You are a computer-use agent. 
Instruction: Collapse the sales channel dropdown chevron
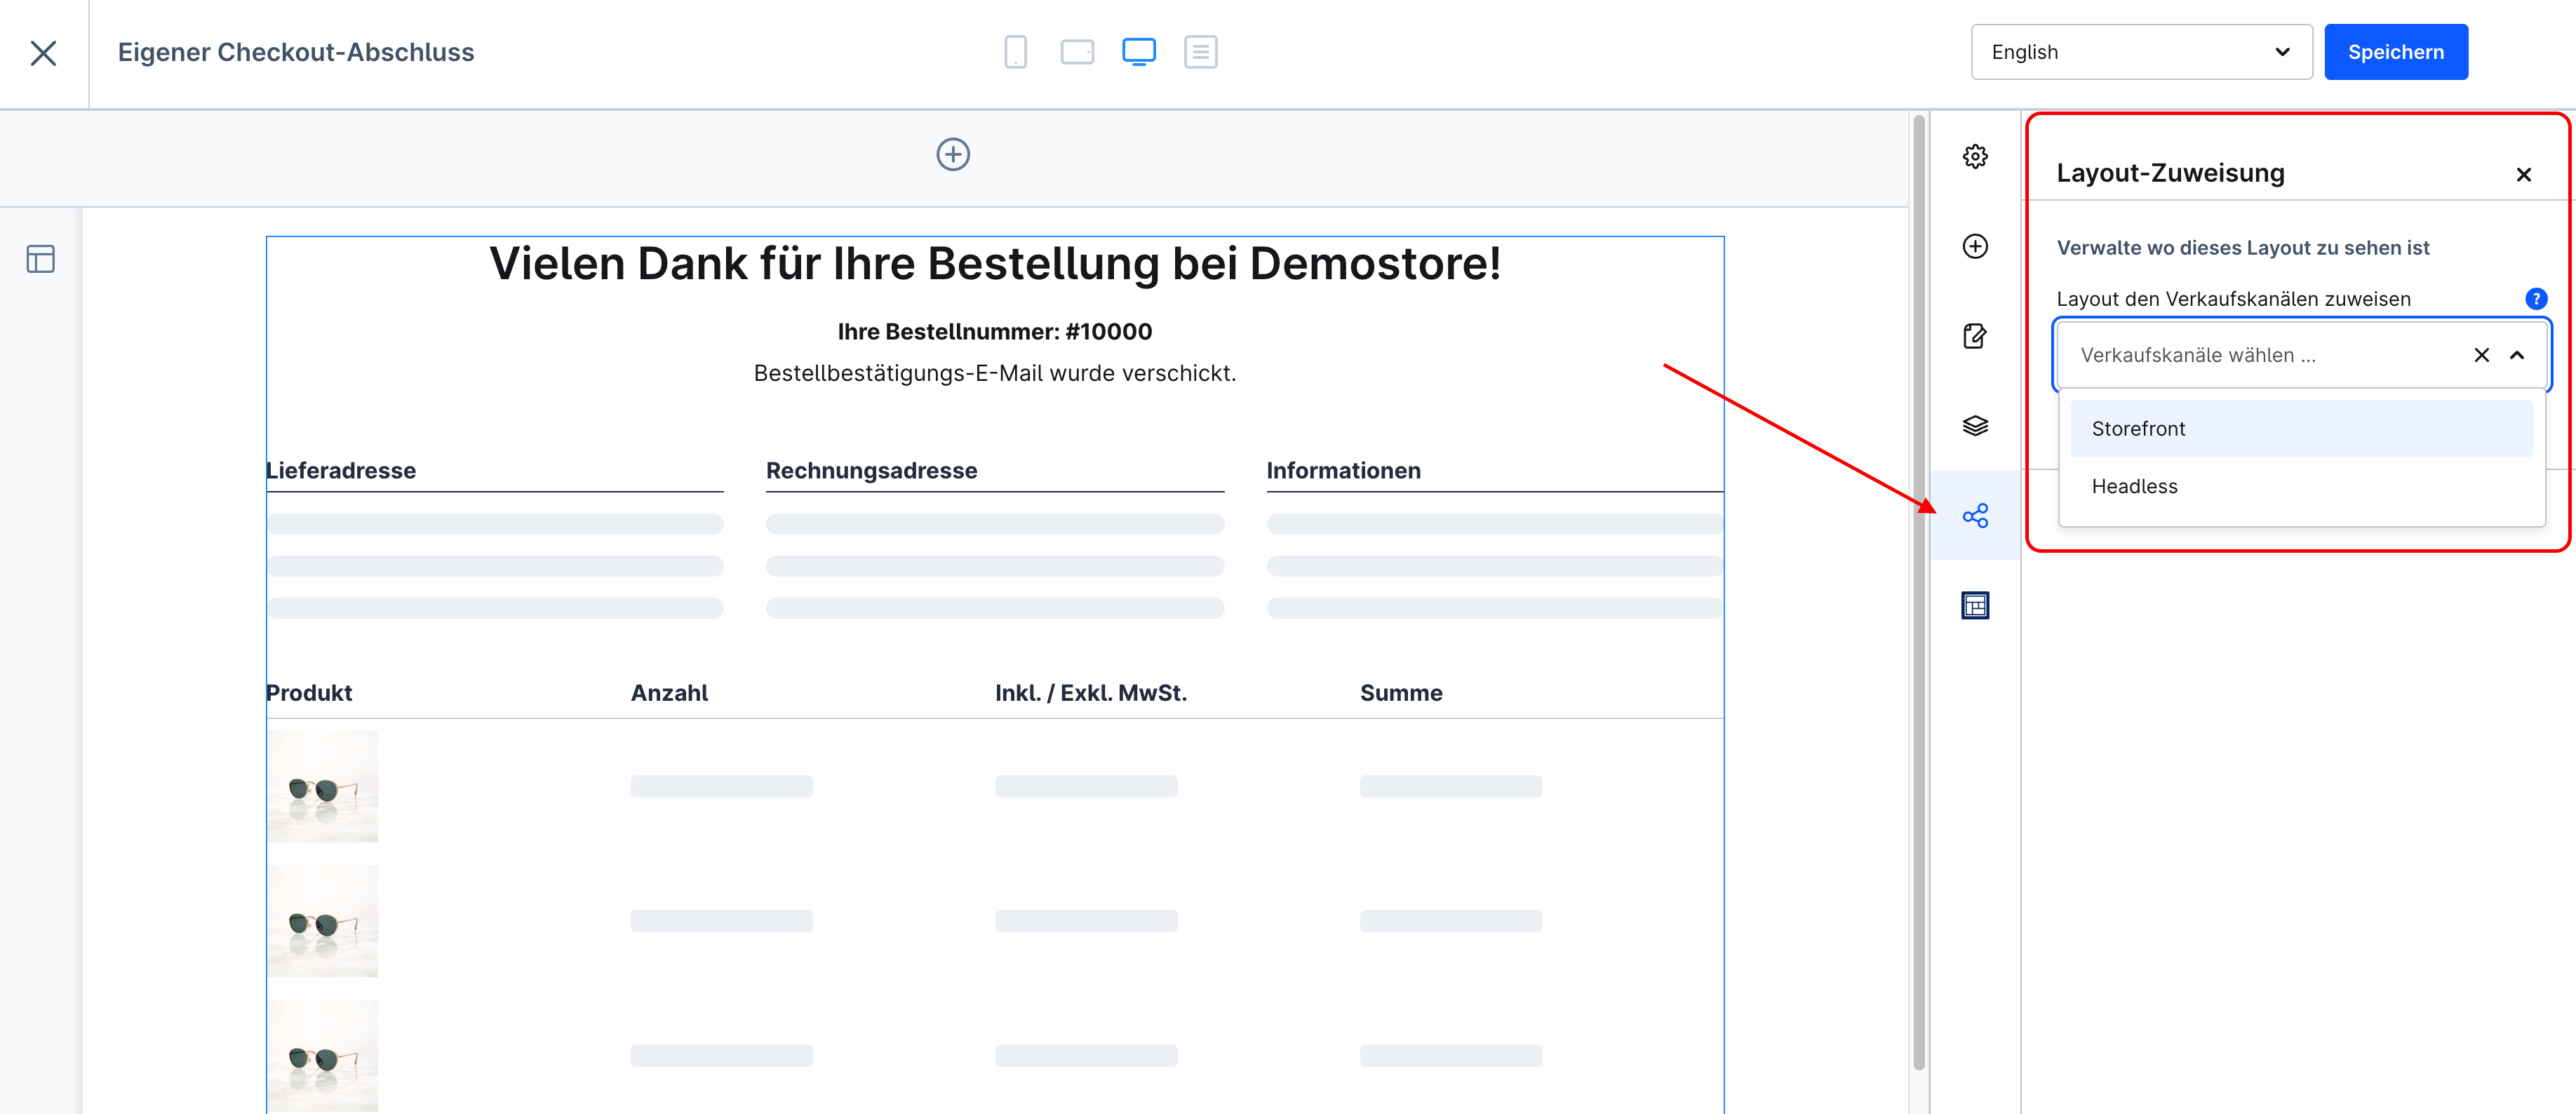(x=2517, y=355)
